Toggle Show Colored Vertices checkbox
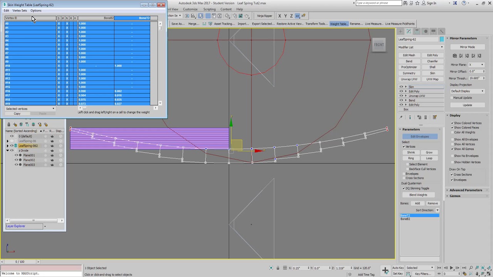The image size is (493, 277). (452, 123)
